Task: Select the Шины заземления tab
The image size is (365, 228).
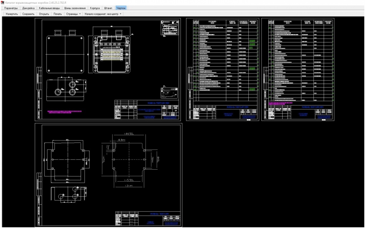Action: pos(75,8)
